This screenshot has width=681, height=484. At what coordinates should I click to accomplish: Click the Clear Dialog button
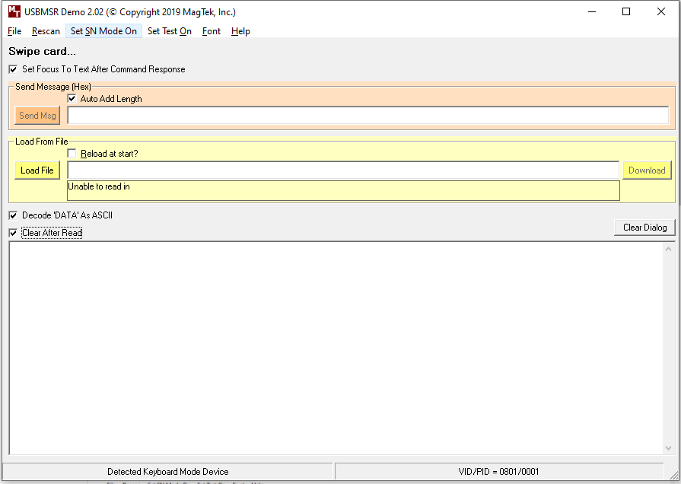[645, 228]
